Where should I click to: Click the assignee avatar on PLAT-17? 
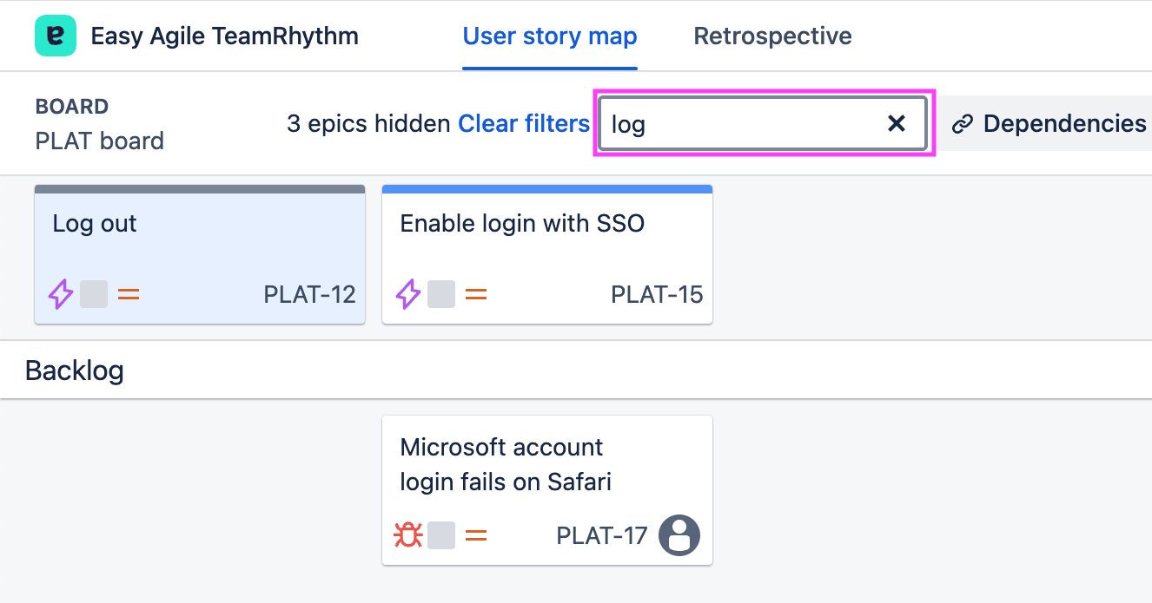coord(679,535)
